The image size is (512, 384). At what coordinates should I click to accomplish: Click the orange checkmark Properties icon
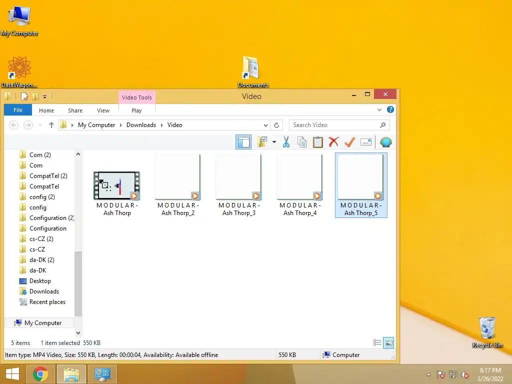coord(349,142)
